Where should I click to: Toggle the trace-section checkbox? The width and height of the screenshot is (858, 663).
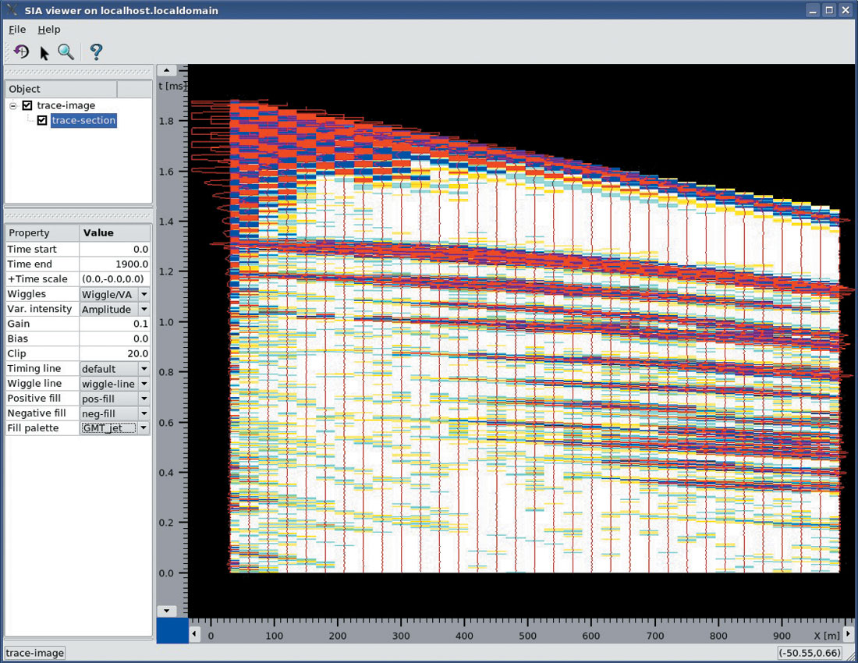tap(42, 120)
